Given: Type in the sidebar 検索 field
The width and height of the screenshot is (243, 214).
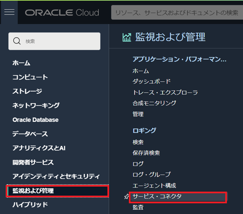Looking at the screenshot, I should coord(58,41).
